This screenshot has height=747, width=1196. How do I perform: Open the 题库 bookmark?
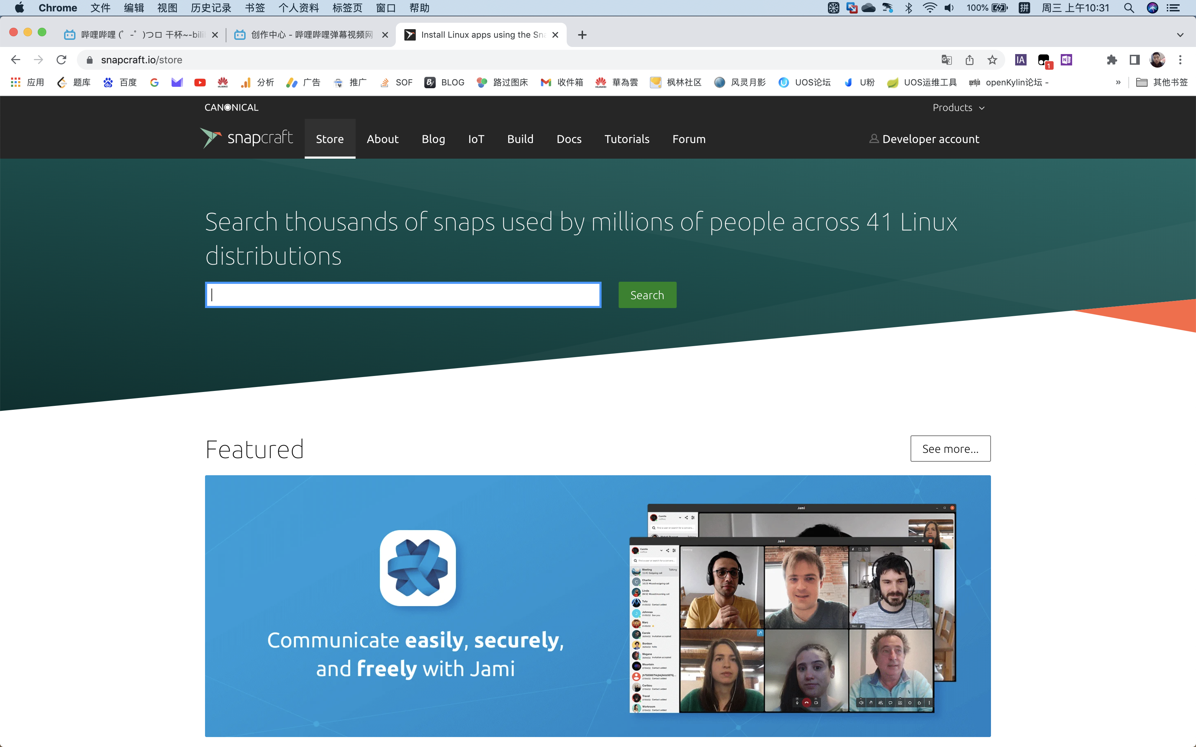74,83
